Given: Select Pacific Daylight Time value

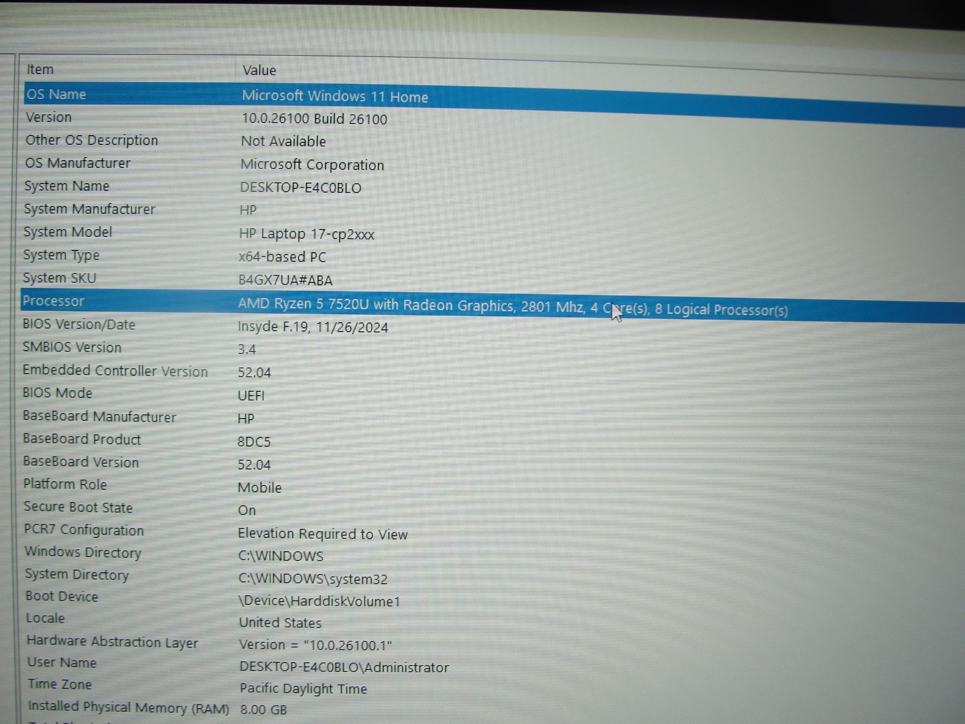Looking at the screenshot, I should [x=303, y=688].
